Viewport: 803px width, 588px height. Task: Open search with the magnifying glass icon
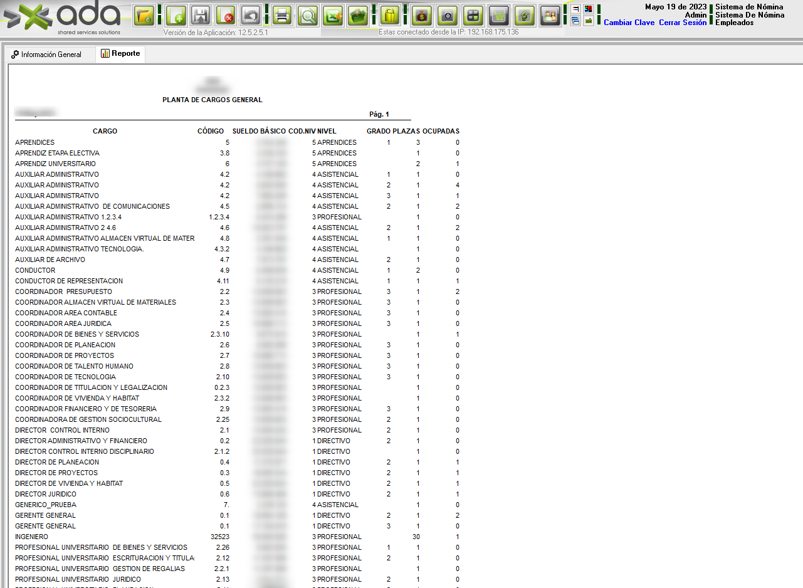(x=308, y=15)
